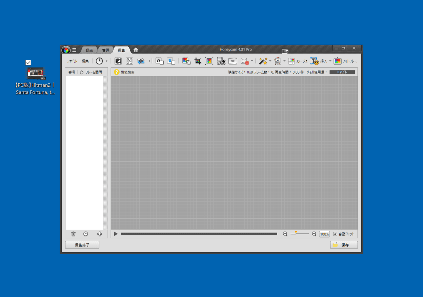This screenshot has width=423, height=297.
Task: Click the 保存 button
Action: [344, 245]
